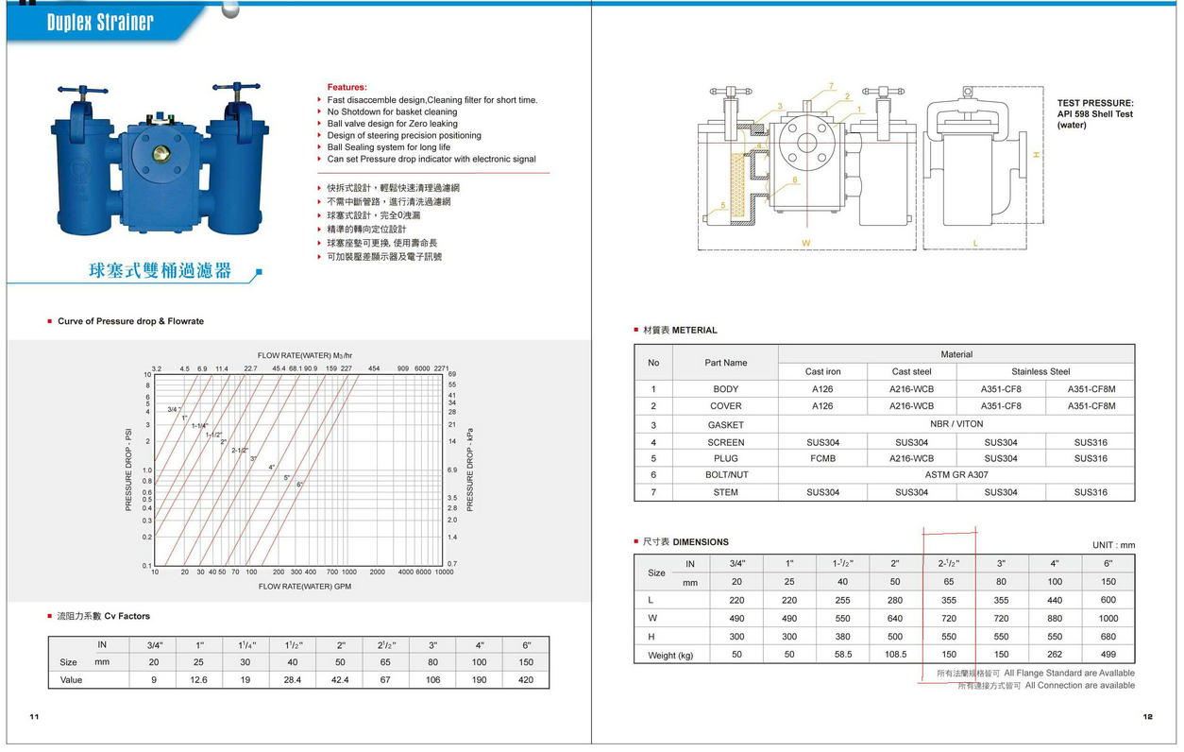The width and height of the screenshot is (1184, 752).
Task: Click the 'Cast iron' column header
Action: 822,372
